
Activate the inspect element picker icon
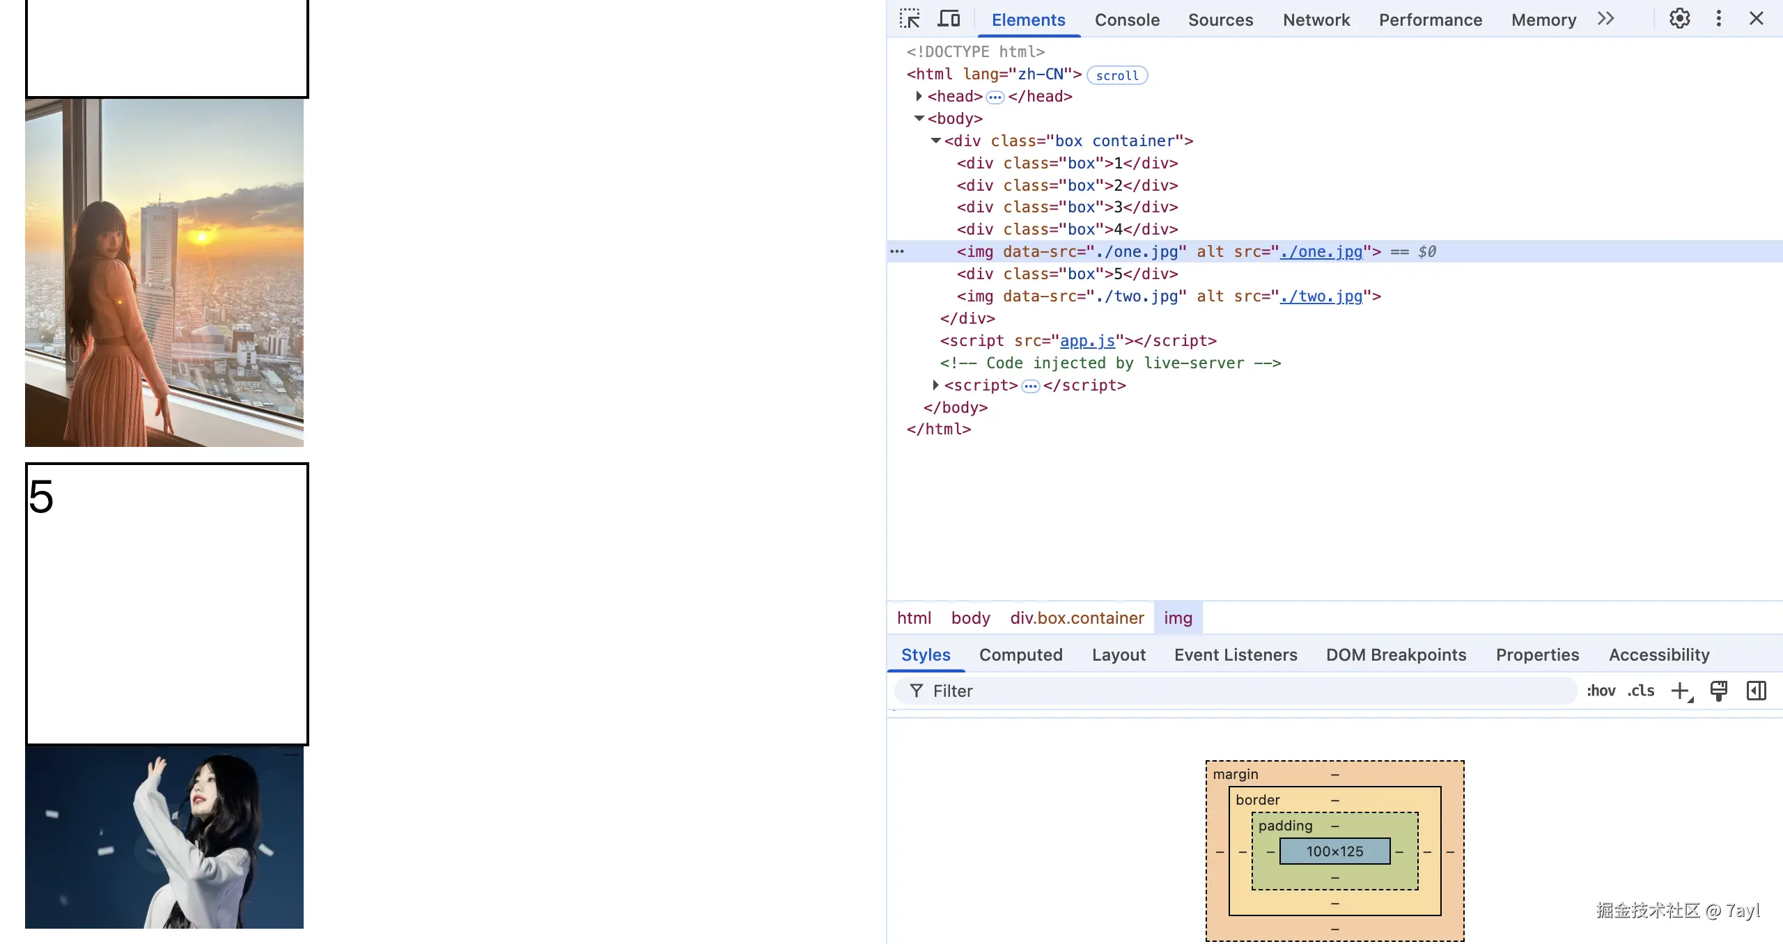pyautogui.click(x=910, y=19)
